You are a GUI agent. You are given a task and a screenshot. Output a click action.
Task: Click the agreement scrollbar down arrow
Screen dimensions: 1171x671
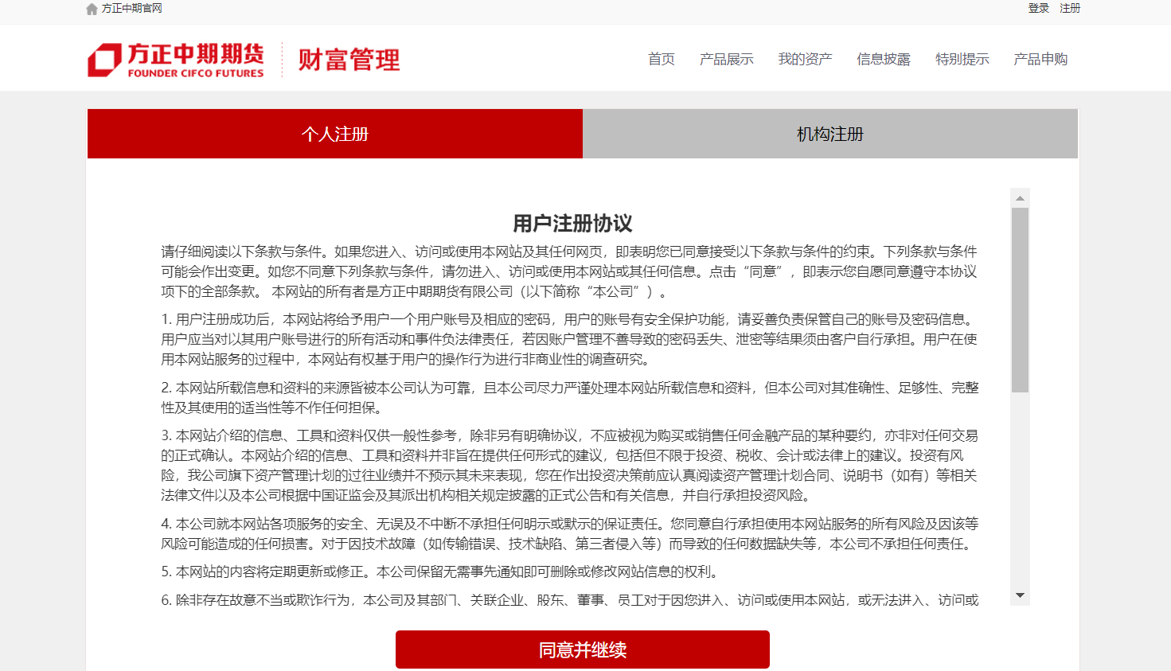point(1020,595)
